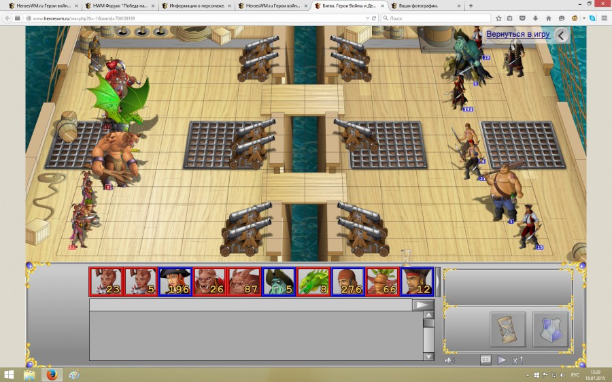Close the active 'Битва. Герои Войны' tab
Screen dimensions: 612x382
pos(382,6)
